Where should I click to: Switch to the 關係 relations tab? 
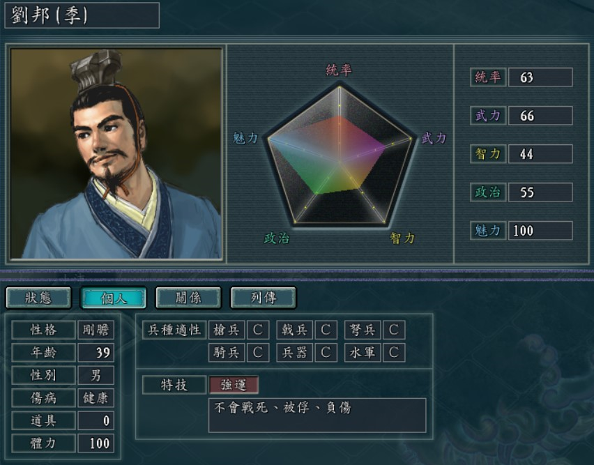coord(188,298)
